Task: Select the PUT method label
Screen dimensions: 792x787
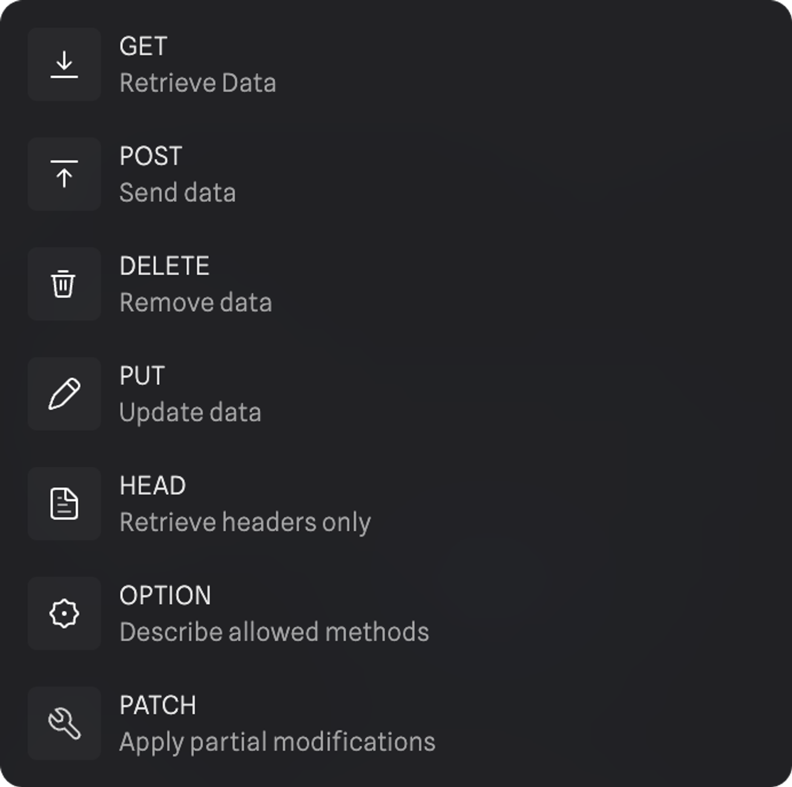Action: coord(142,375)
